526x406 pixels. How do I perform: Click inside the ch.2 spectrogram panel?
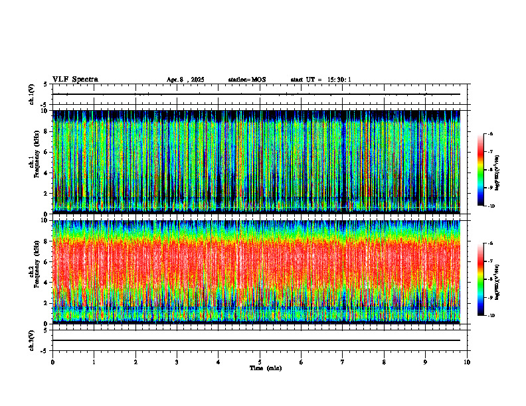point(256,272)
